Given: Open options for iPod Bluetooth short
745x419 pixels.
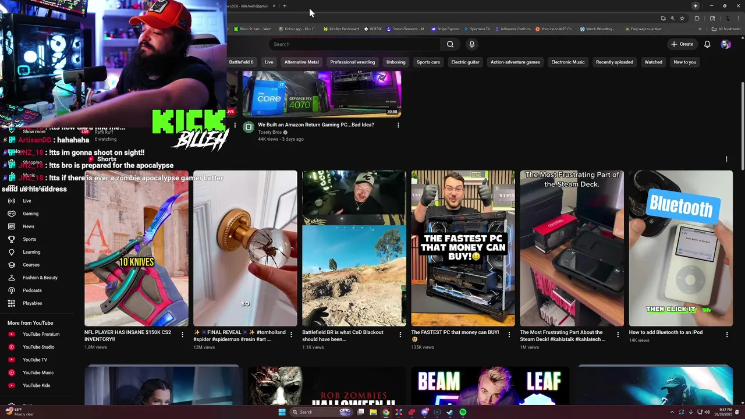Looking at the screenshot, I should [x=726, y=335].
